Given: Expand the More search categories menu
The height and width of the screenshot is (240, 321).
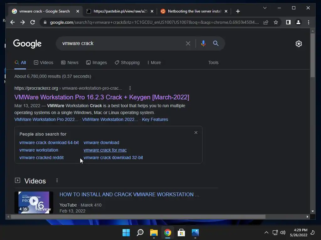Looking at the screenshot, I should (154, 62).
